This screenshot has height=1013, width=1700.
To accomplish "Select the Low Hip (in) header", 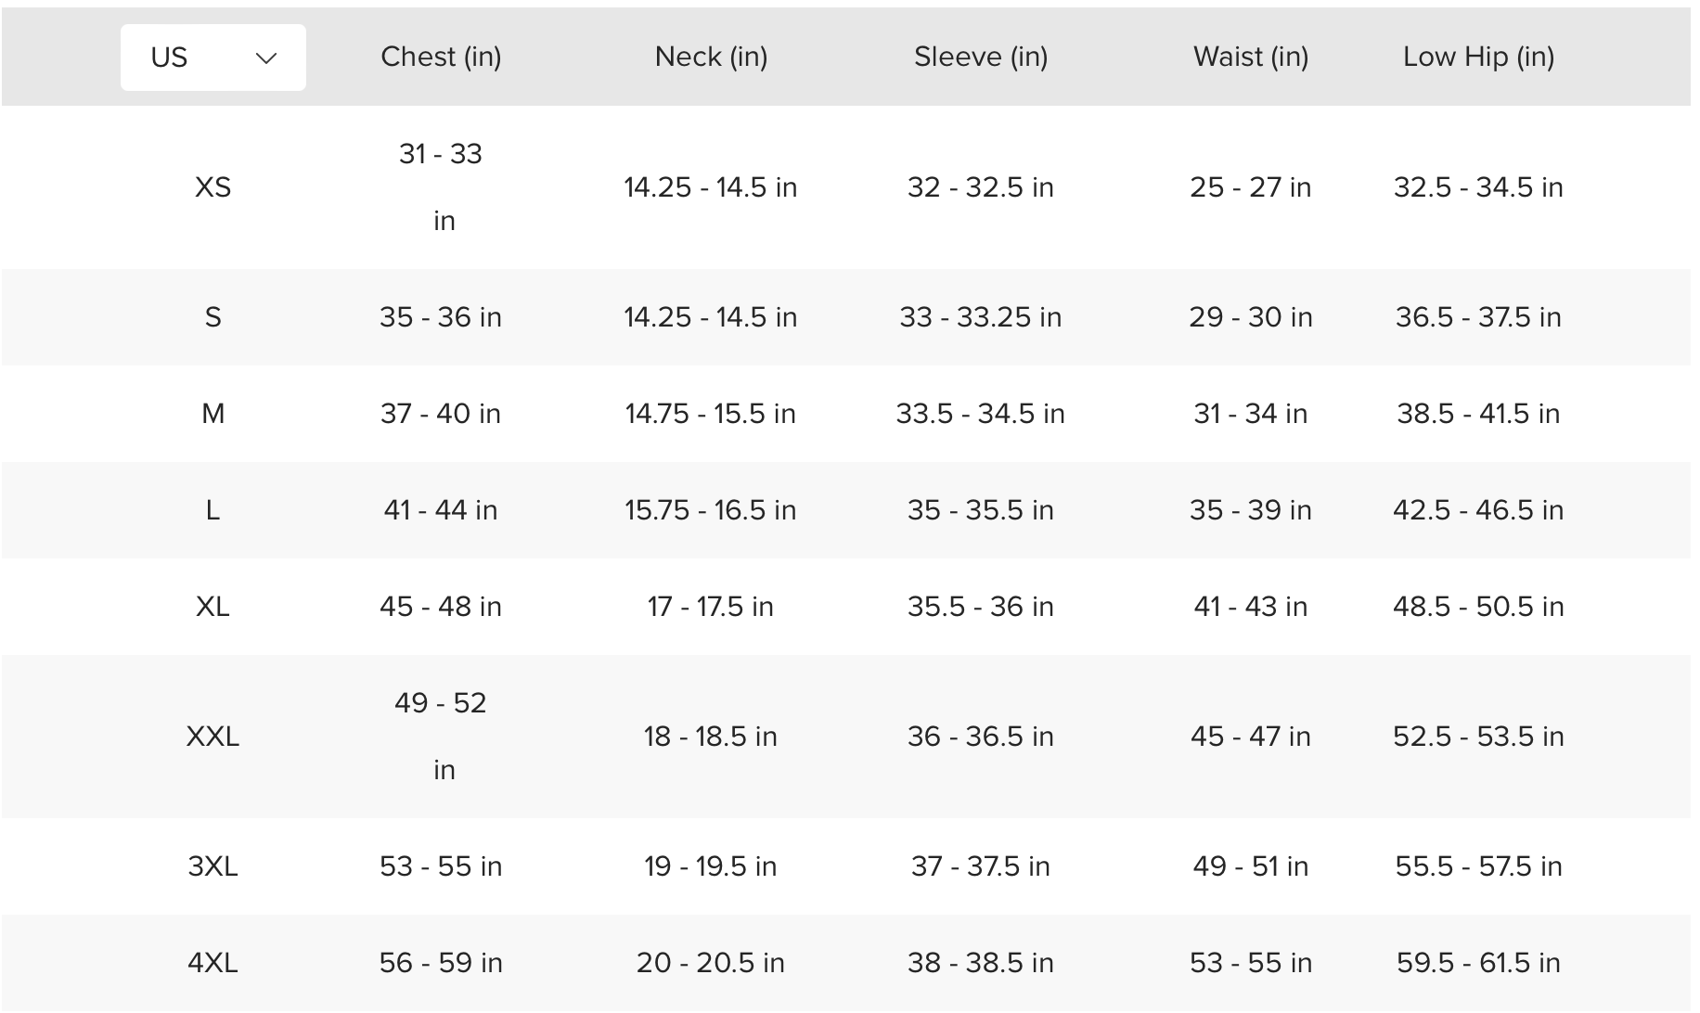I will [1478, 57].
